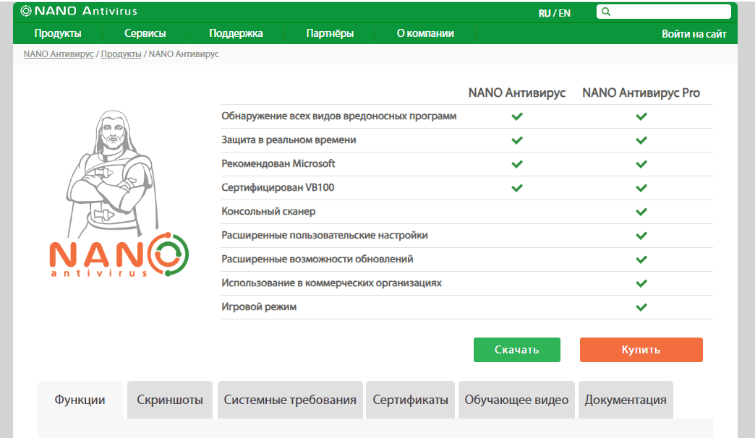Click the Pro checkmark for Игровой режим
Image resolution: width=755 pixels, height=438 pixels.
[x=641, y=307]
